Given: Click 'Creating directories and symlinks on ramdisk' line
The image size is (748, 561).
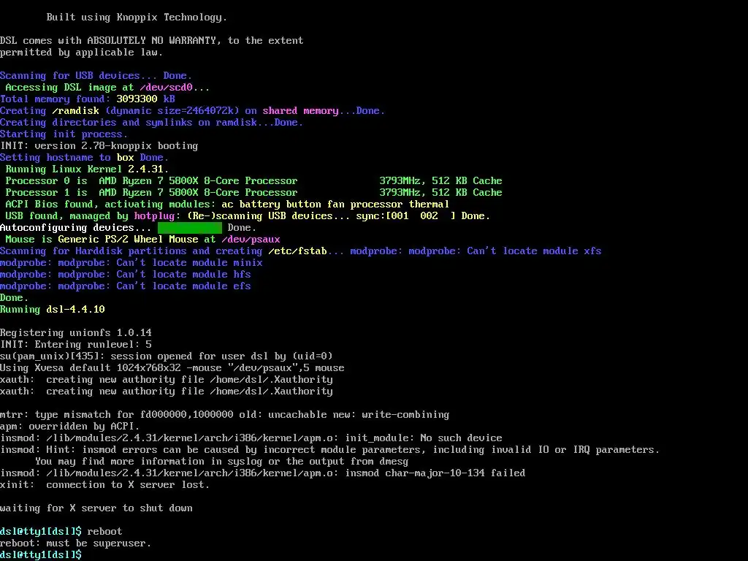Looking at the screenshot, I should click(x=151, y=123).
